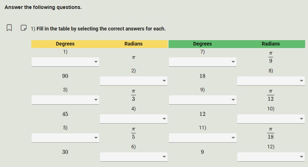Click the 'Answer the following questions.' heading
The image size is (308, 167).
[x=43, y=7]
